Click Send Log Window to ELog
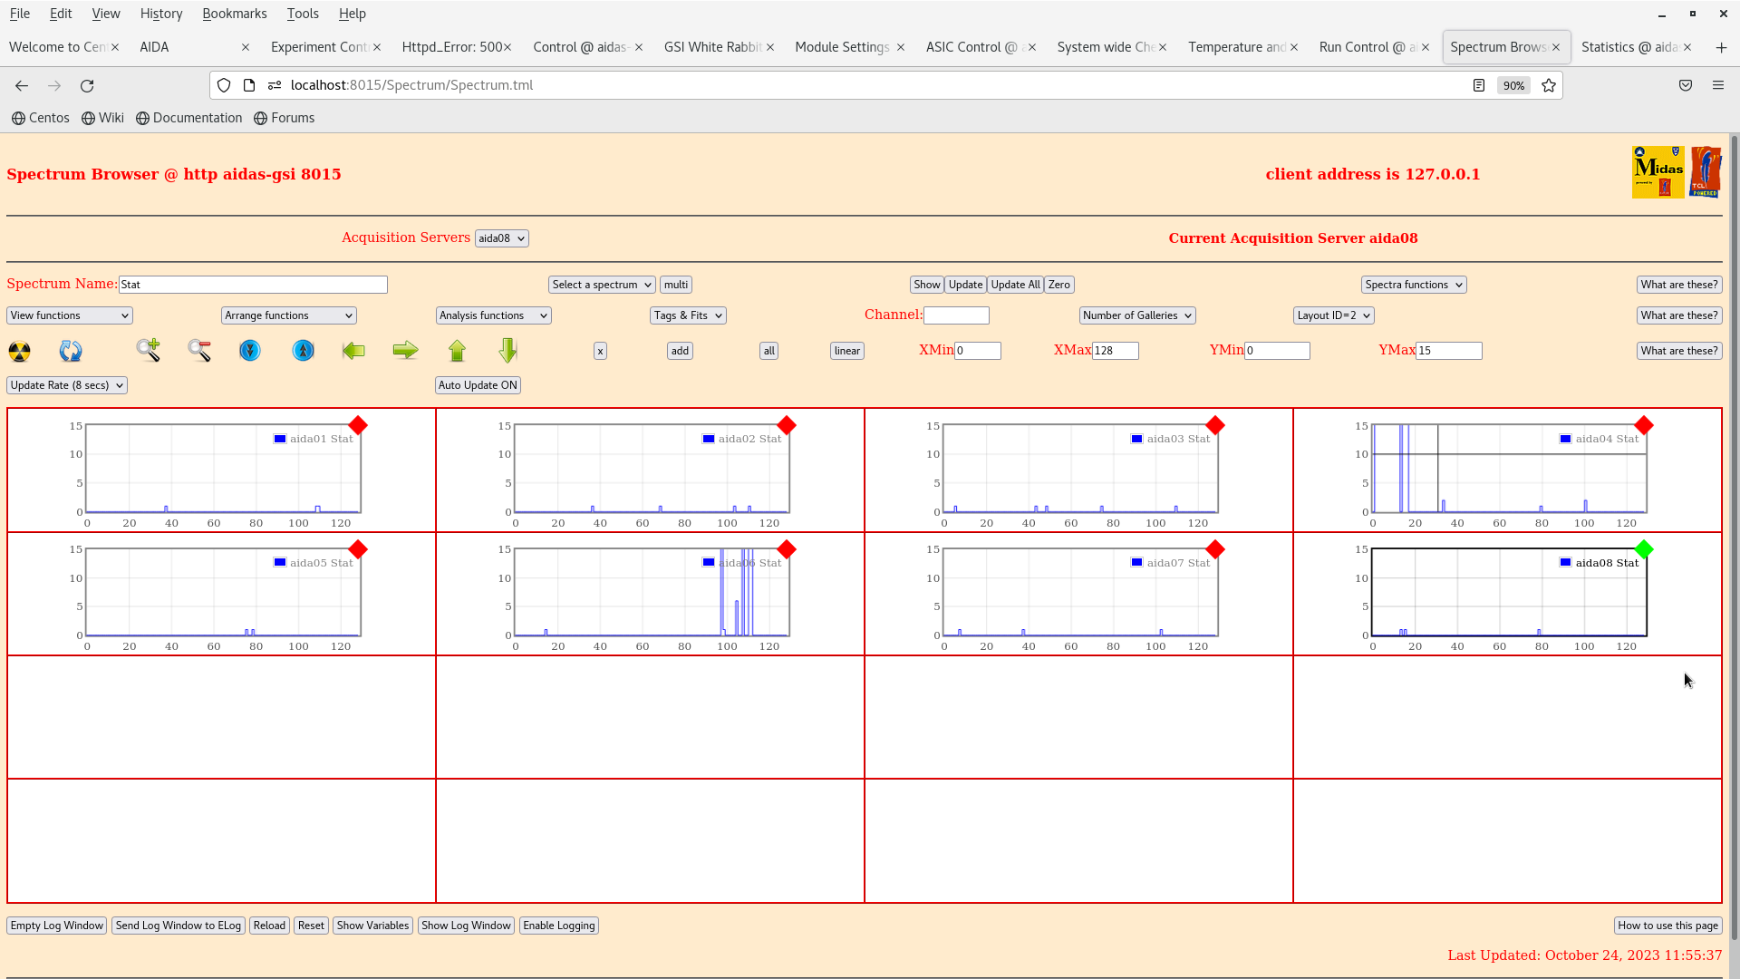The width and height of the screenshot is (1740, 979). [x=178, y=925]
